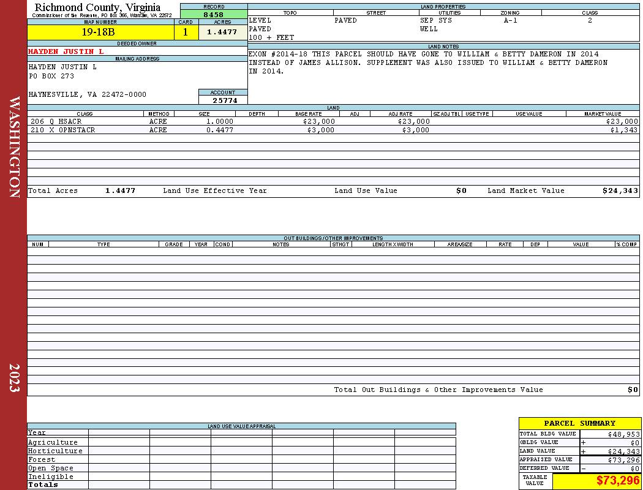Viewport: 643px width, 490px height.
Task: Select the 206 Q HSACR land class row
Action: click(x=333, y=121)
